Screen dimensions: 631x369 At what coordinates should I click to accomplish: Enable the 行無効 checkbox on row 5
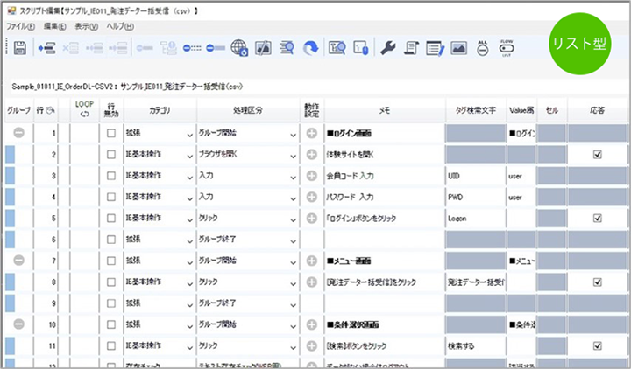pyautogui.click(x=110, y=218)
